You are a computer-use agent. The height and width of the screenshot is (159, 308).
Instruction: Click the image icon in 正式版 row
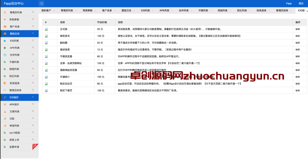47,29
